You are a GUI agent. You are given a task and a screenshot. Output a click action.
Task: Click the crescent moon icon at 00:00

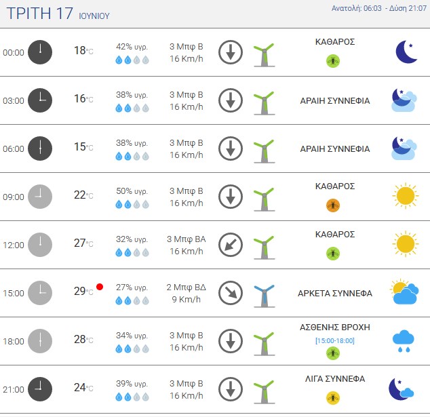(x=406, y=52)
